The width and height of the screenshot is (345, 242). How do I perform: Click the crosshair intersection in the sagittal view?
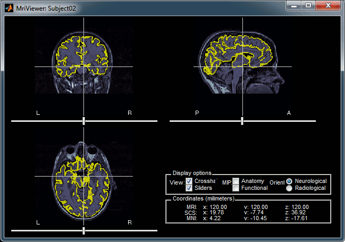[x=242, y=66]
